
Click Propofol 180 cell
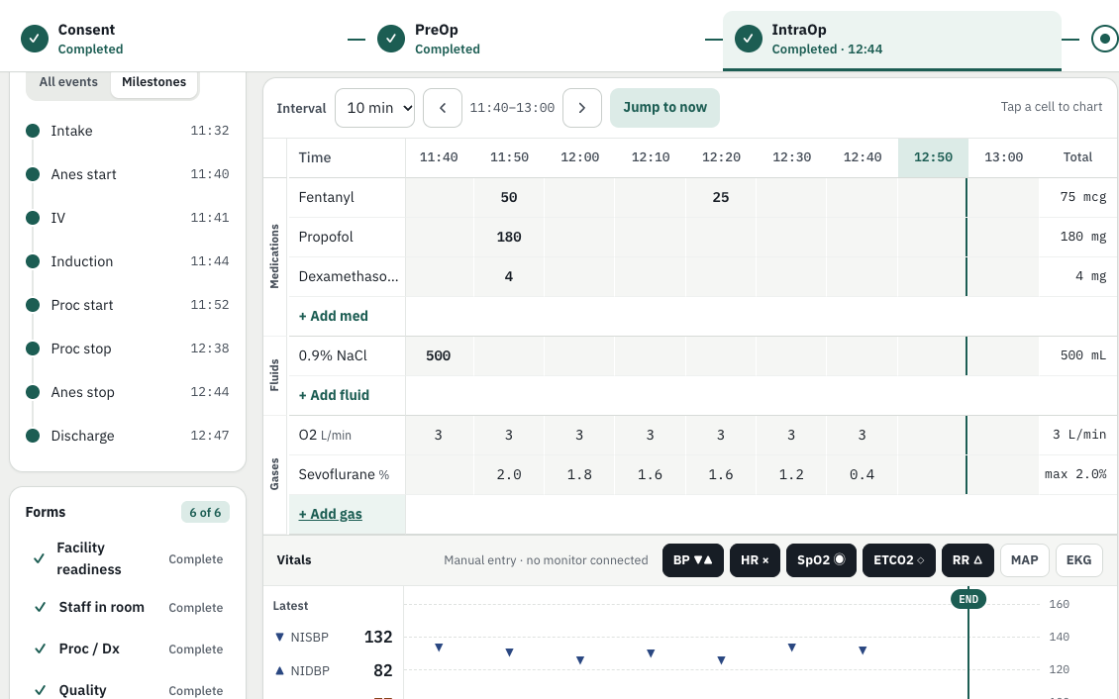(509, 237)
